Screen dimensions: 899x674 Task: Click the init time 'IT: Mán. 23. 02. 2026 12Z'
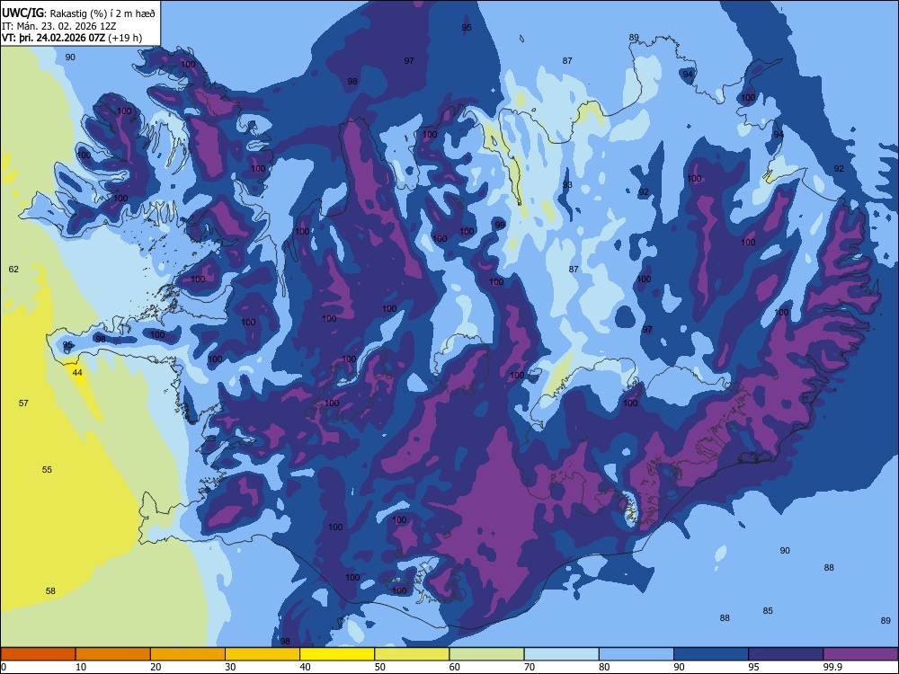(59, 26)
